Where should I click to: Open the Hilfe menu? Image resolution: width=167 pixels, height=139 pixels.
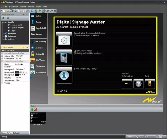[x=45, y=7]
